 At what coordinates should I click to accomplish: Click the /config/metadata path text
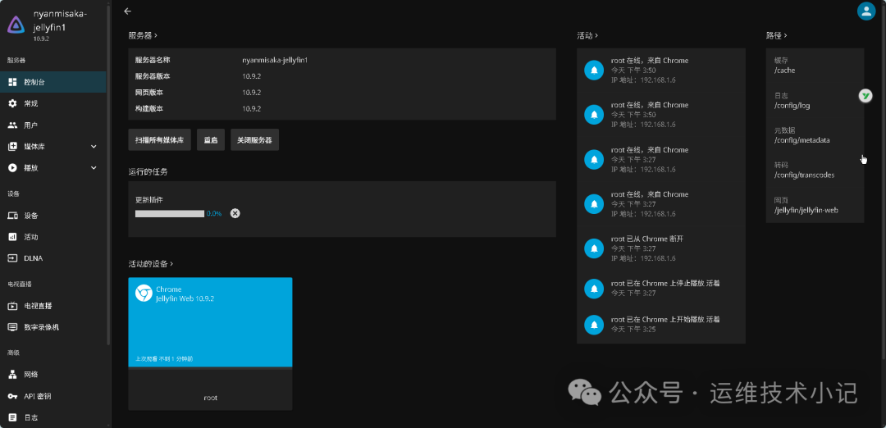(802, 140)
